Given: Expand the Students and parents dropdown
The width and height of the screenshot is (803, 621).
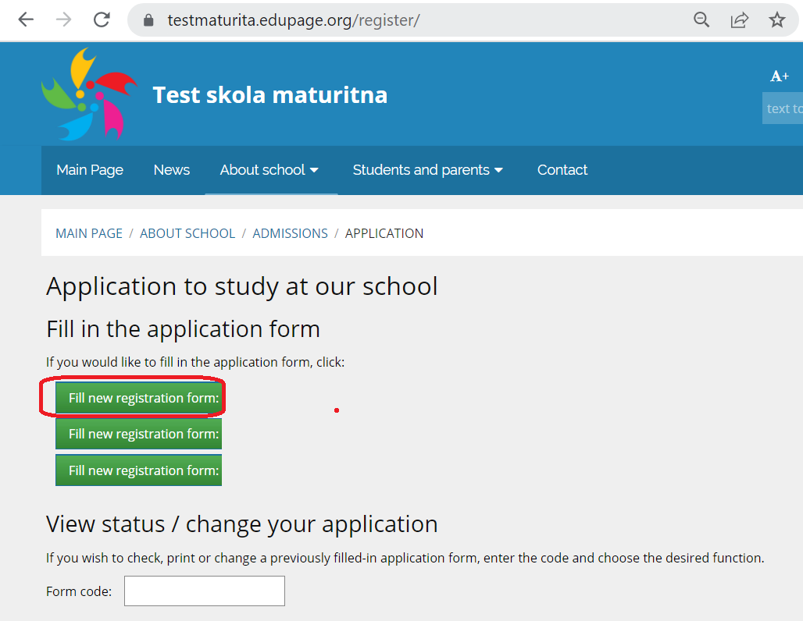Looking at the screenshot, I should (427, 170).
